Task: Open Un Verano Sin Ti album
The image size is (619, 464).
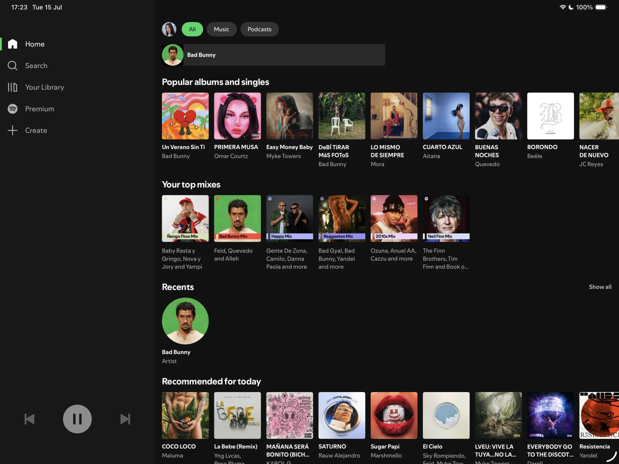Action: tap(185, 116)
